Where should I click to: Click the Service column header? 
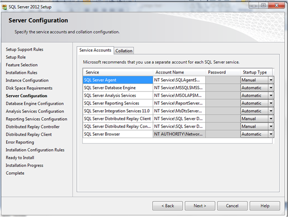(118, 72)
